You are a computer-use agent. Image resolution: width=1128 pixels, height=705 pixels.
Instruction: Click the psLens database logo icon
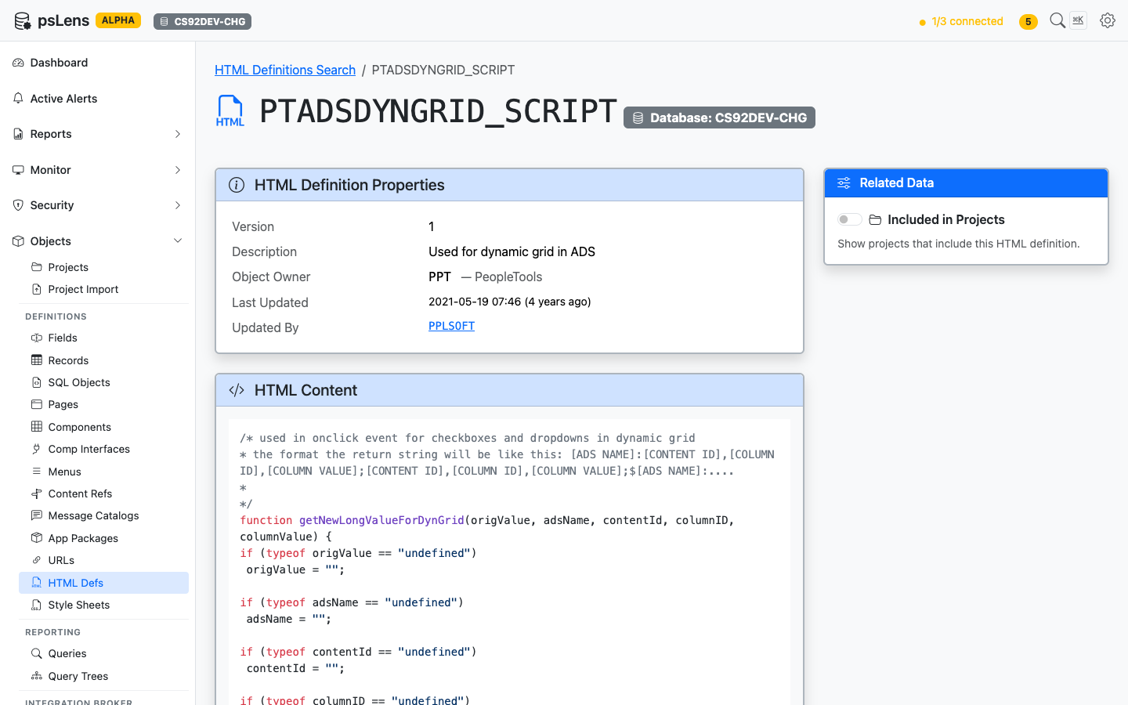pyautogui.click(x=23, y=21)
